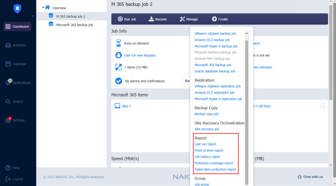Toggle the Create dropdown menu

click(220, 19)
